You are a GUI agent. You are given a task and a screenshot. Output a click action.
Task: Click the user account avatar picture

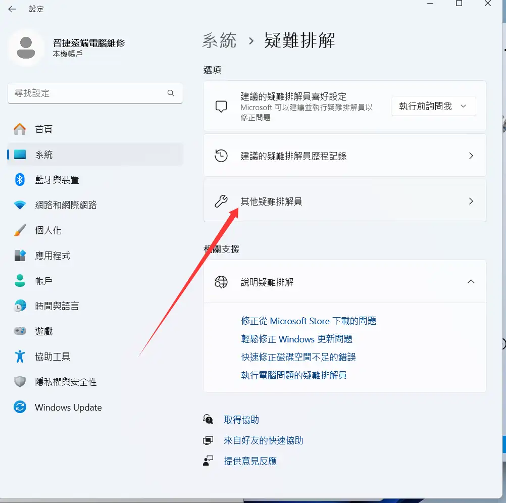pos(26,47)
